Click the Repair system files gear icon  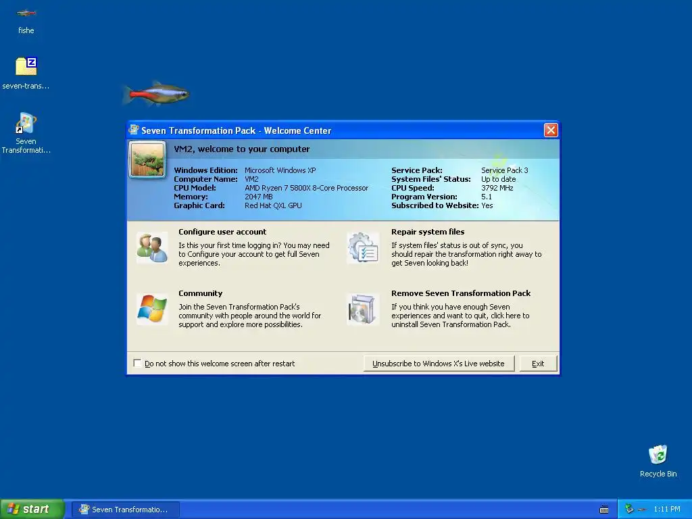[x=363, y=247]
